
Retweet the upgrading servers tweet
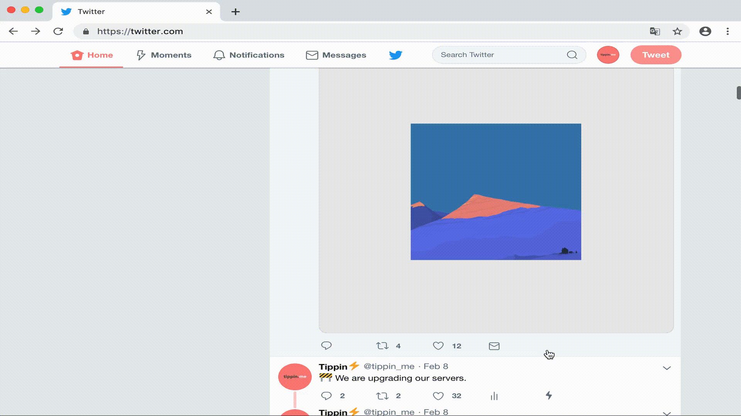coord(382,396)
